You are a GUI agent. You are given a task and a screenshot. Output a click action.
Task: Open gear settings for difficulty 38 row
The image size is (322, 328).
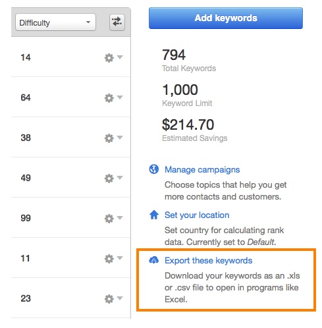(x=109, y=138)
